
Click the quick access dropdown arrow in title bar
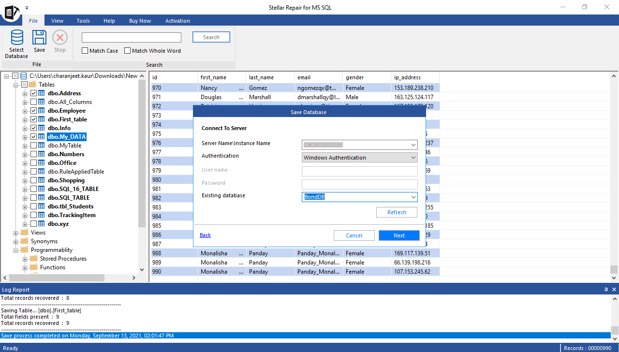tap(27, 8)
